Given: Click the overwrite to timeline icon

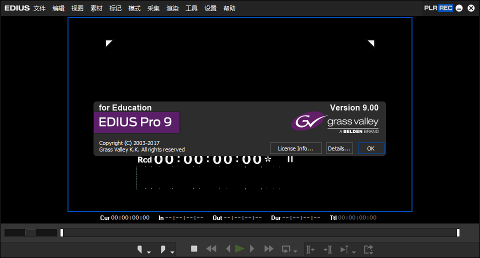Looking at the screenshot, I should (x=327, y=249).
